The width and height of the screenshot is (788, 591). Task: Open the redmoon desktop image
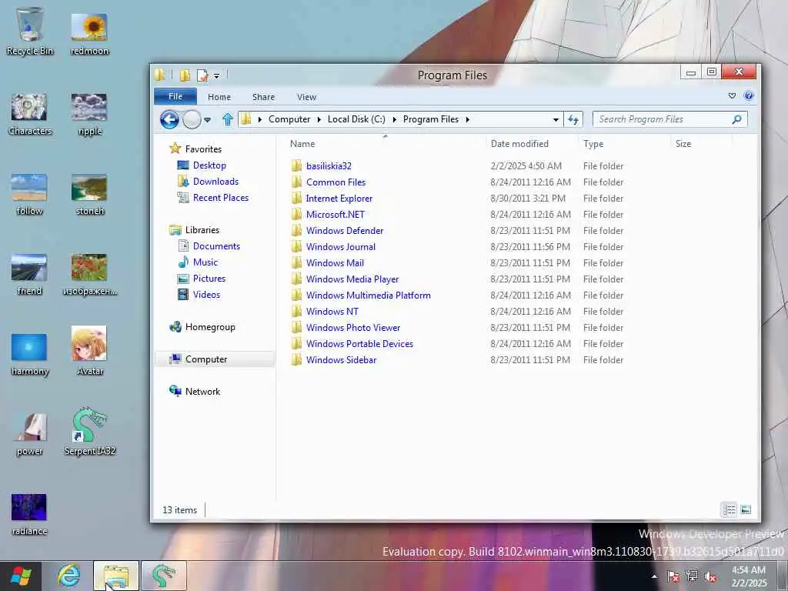coord(89,33)
